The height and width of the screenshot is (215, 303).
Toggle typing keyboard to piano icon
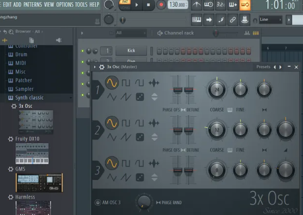click(x=196, y=20)
